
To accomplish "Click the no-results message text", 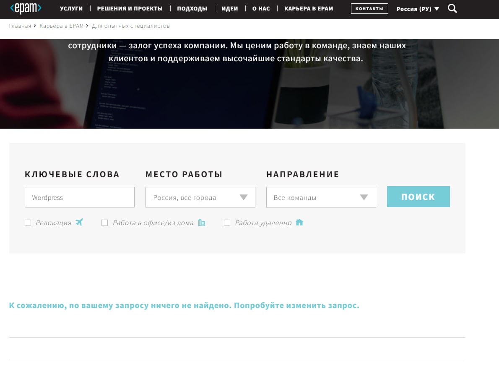I will pyautogui.click(x=184, y=306).
